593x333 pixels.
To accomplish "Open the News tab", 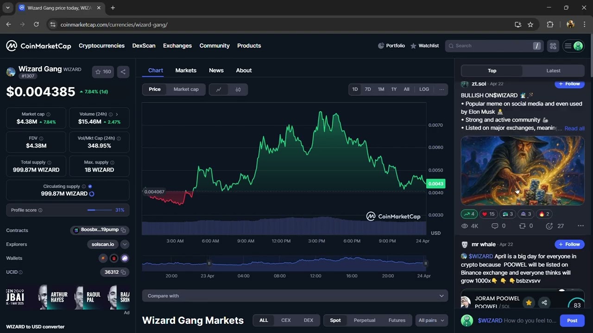I will 216,70.
